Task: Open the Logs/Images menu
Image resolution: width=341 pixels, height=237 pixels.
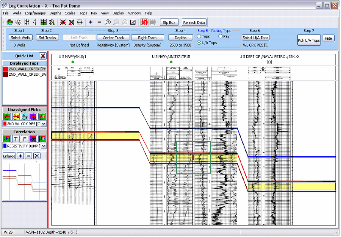Action: tap(35, 13)
